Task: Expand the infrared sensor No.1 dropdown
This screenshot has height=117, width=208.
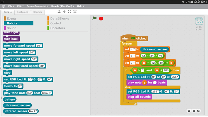Action: pos(33,111)
